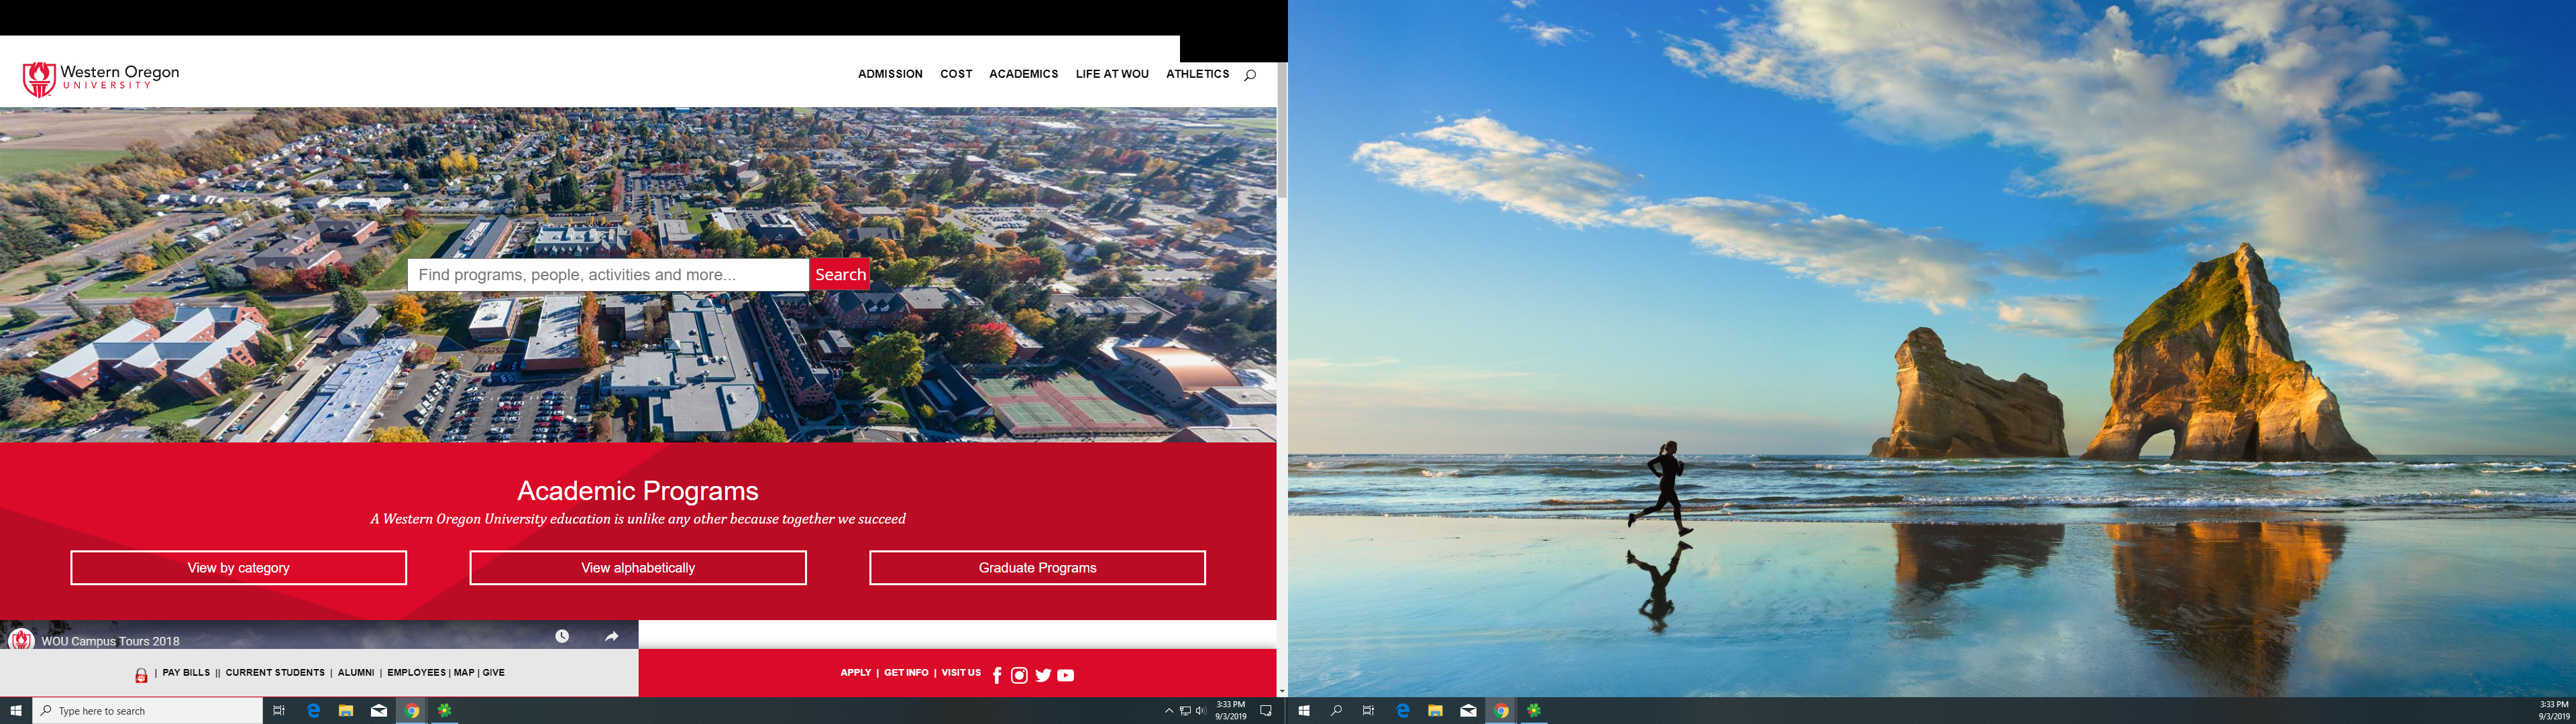Click Chrome on the second monitor's taskbar

pos(1501,711)
